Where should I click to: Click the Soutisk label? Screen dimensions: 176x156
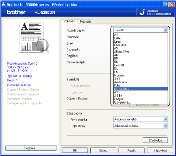(73, 80)
